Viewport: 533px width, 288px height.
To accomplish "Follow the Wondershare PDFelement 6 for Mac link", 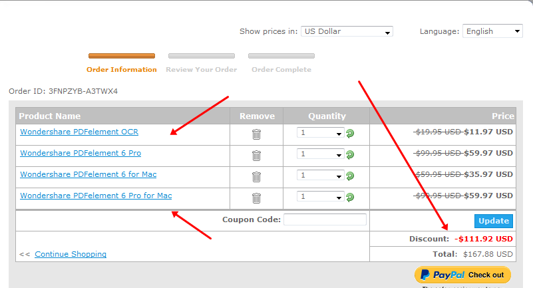I will click(89, 174).
